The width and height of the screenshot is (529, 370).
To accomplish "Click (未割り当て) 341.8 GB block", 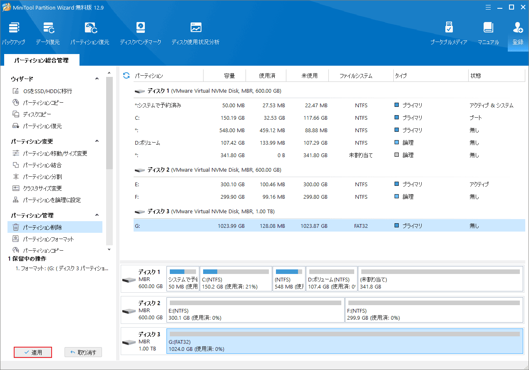I will 440,279.
